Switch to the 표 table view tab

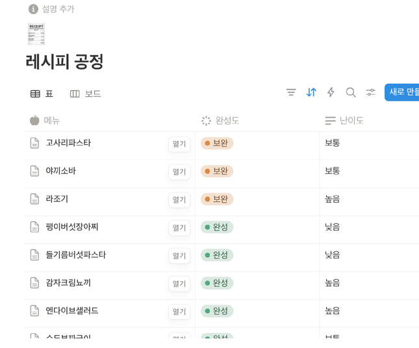42,93
